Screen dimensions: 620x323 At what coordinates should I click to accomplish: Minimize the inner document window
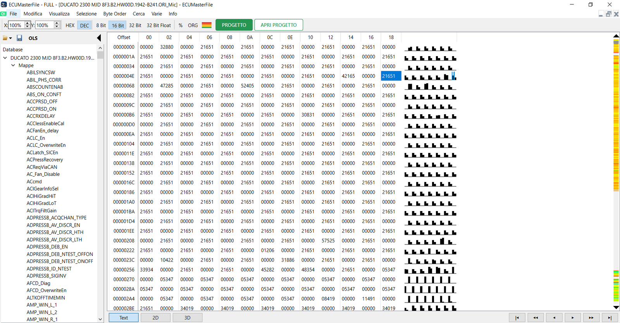point(601,14)
